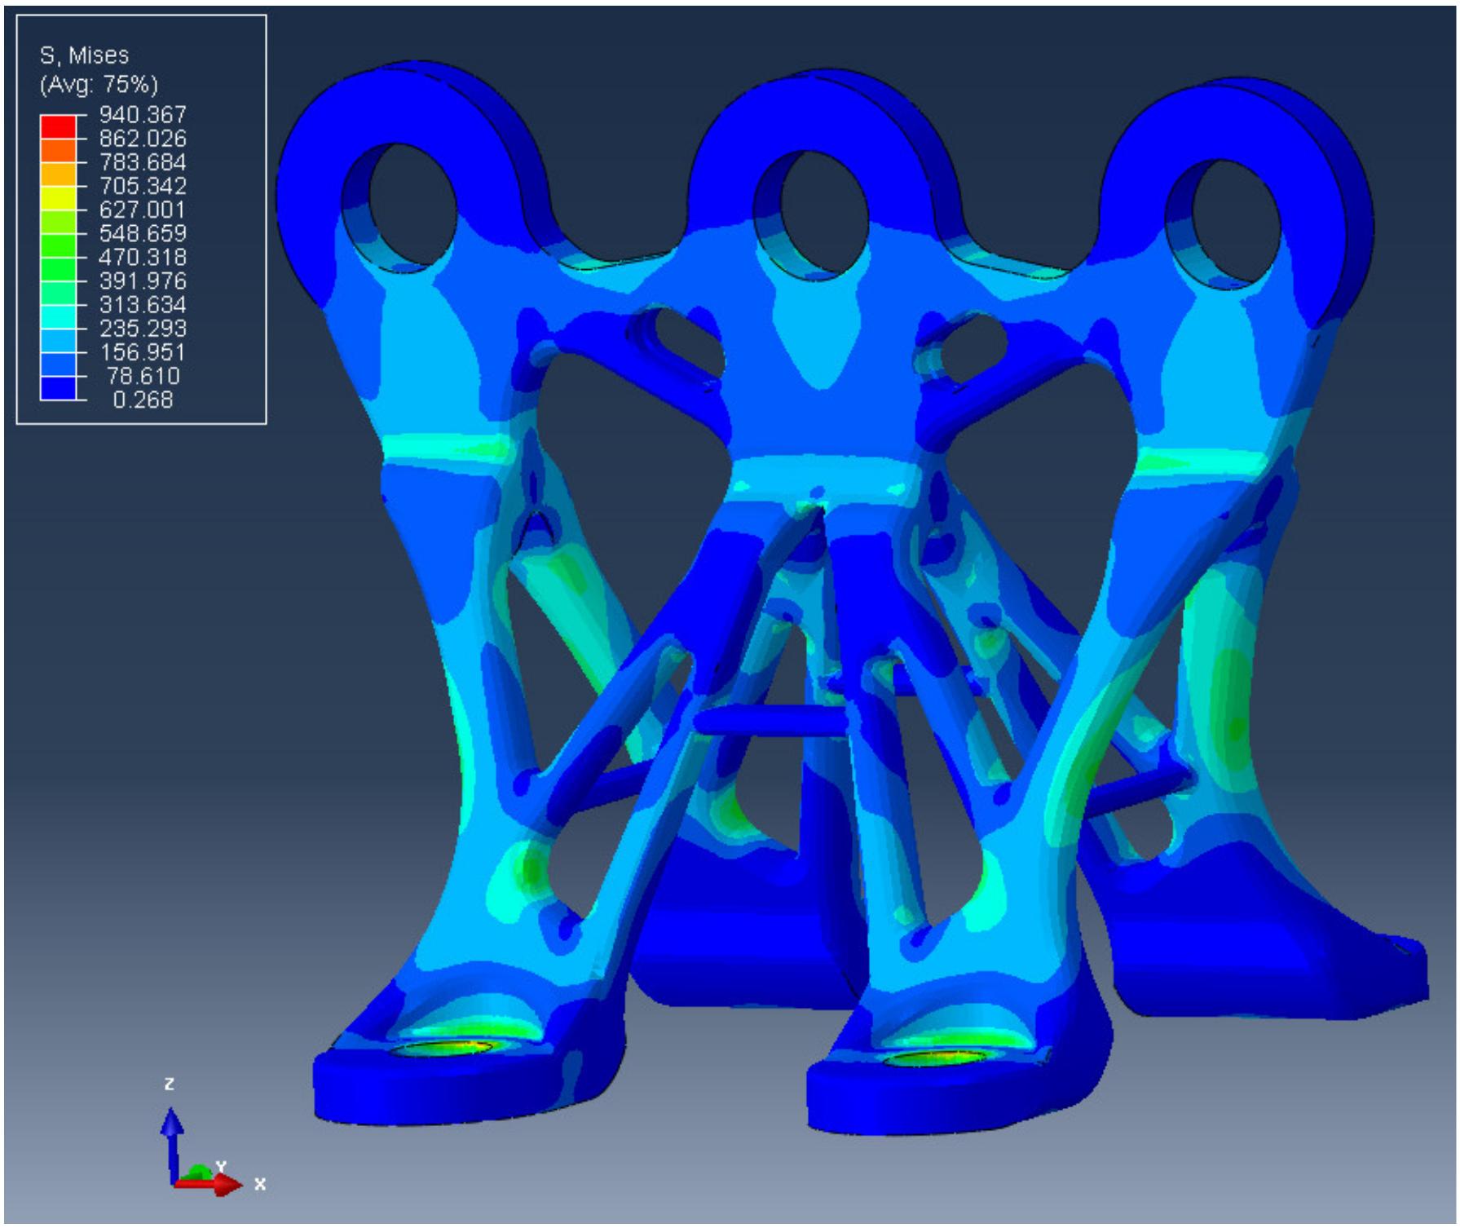Click the horizontal cross bar in bracket center
The width and height of the screenshot is (1460, 1228).
coord(770,721)
